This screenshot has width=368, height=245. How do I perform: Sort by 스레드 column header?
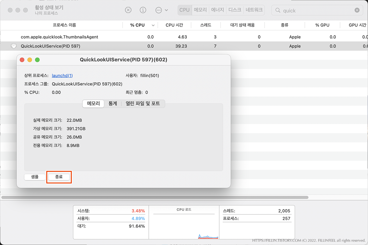coord(205,25)
